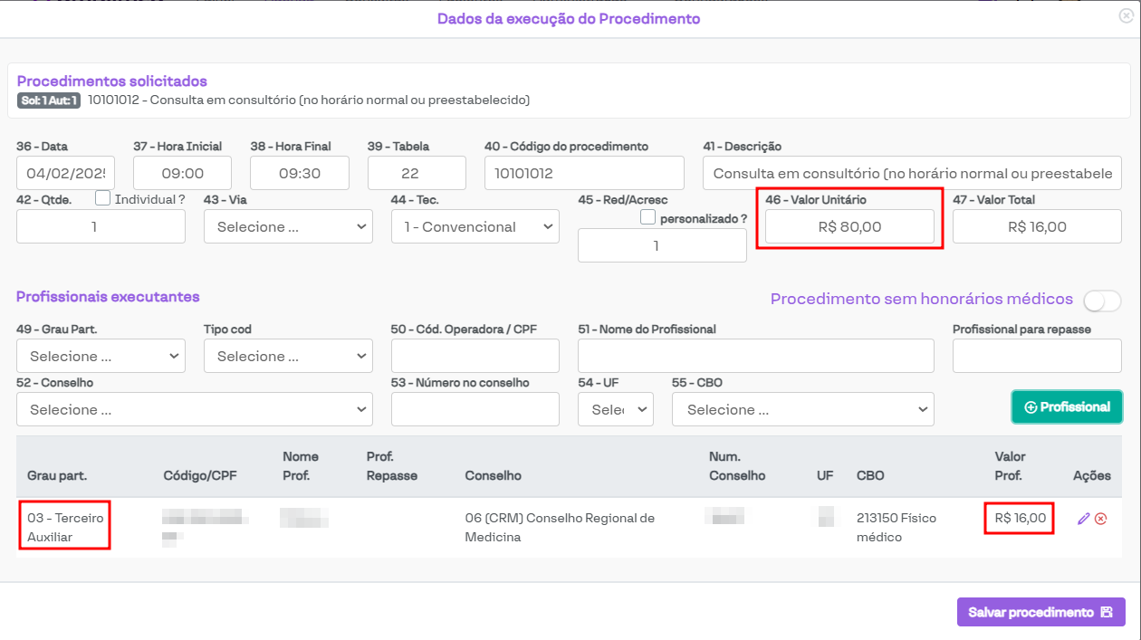1141x640 pixels.
Task: Enable the personalizado checkbox
Action: [x=647, y=217]
